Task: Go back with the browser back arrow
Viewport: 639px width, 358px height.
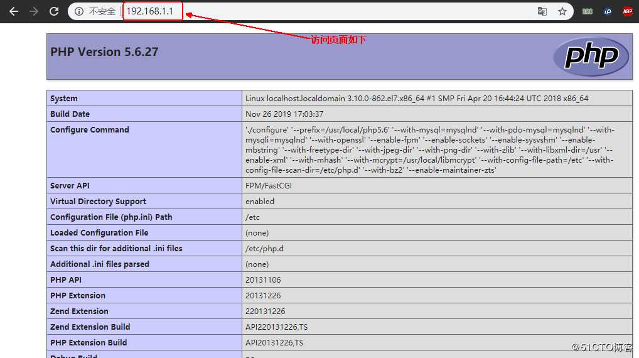Action: point(14,11)
